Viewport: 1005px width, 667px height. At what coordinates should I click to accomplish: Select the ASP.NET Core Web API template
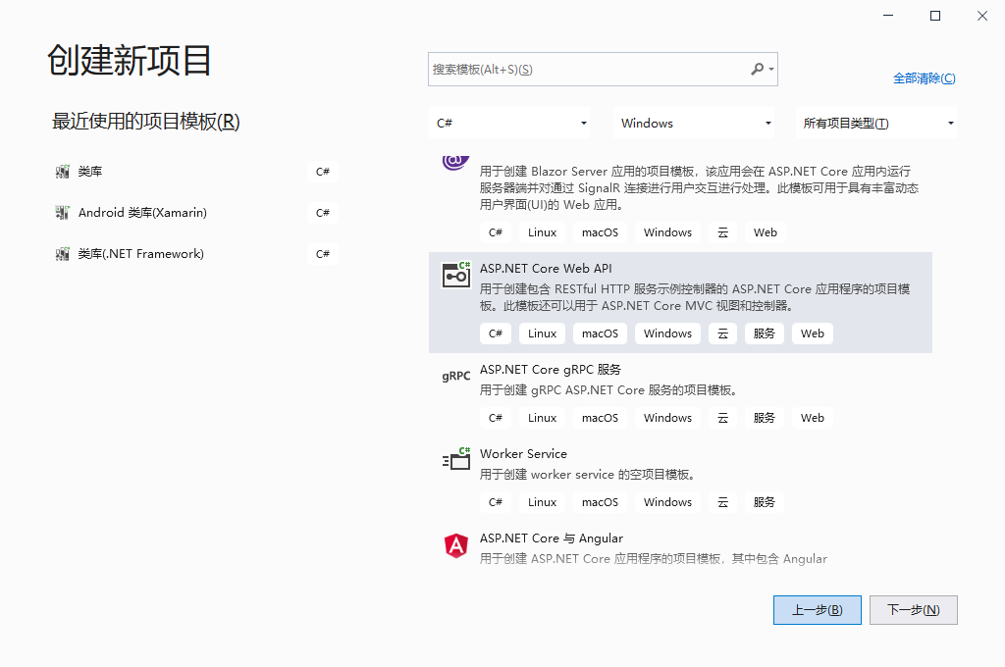coord(680,302)
